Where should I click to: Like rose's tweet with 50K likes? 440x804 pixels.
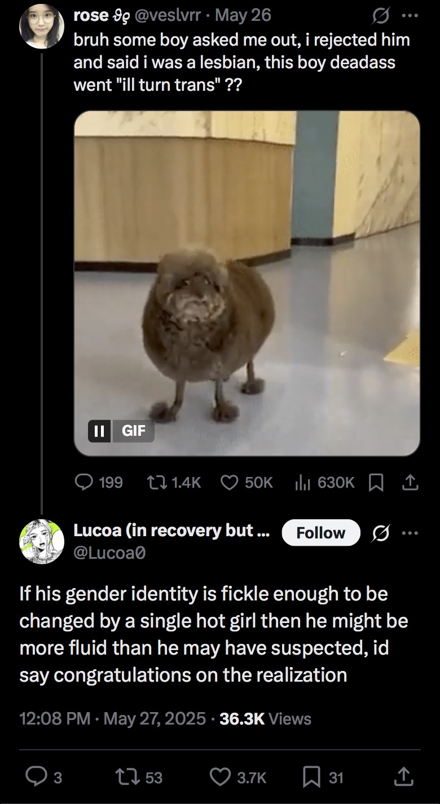point(247,483)
